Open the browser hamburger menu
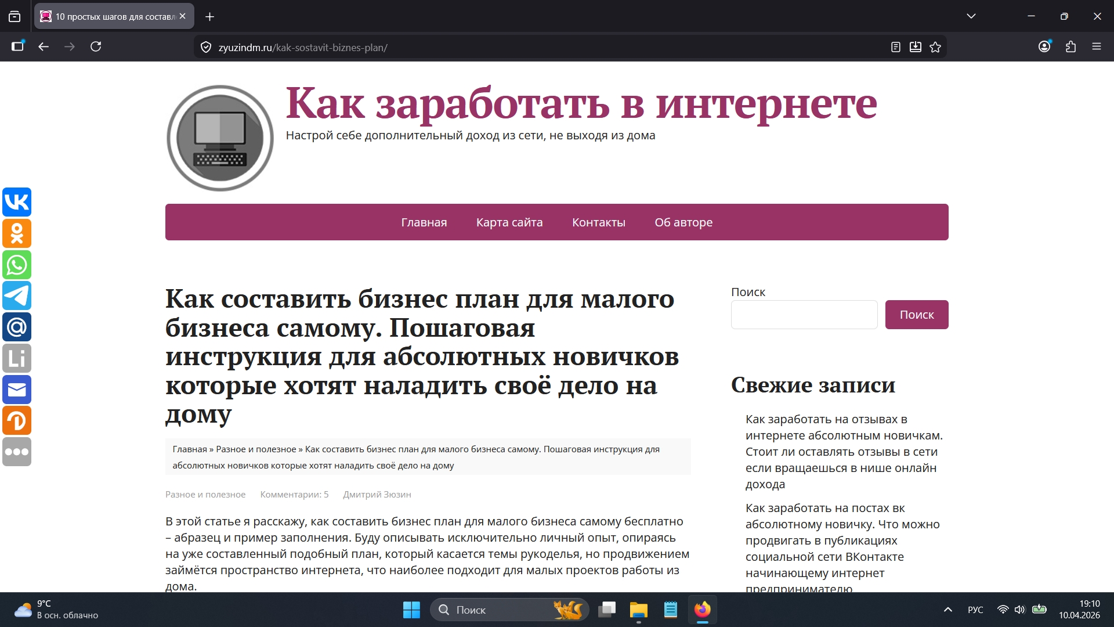The width and height of the screenshot is (1114, 627). pyautogui.click(x=1097, y=46)
